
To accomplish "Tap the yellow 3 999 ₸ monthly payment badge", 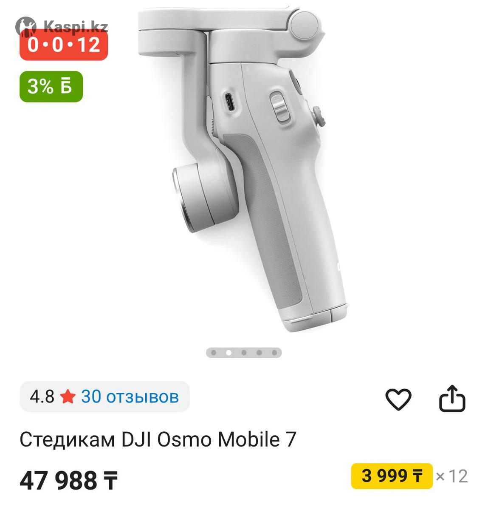I will [392, 476].
